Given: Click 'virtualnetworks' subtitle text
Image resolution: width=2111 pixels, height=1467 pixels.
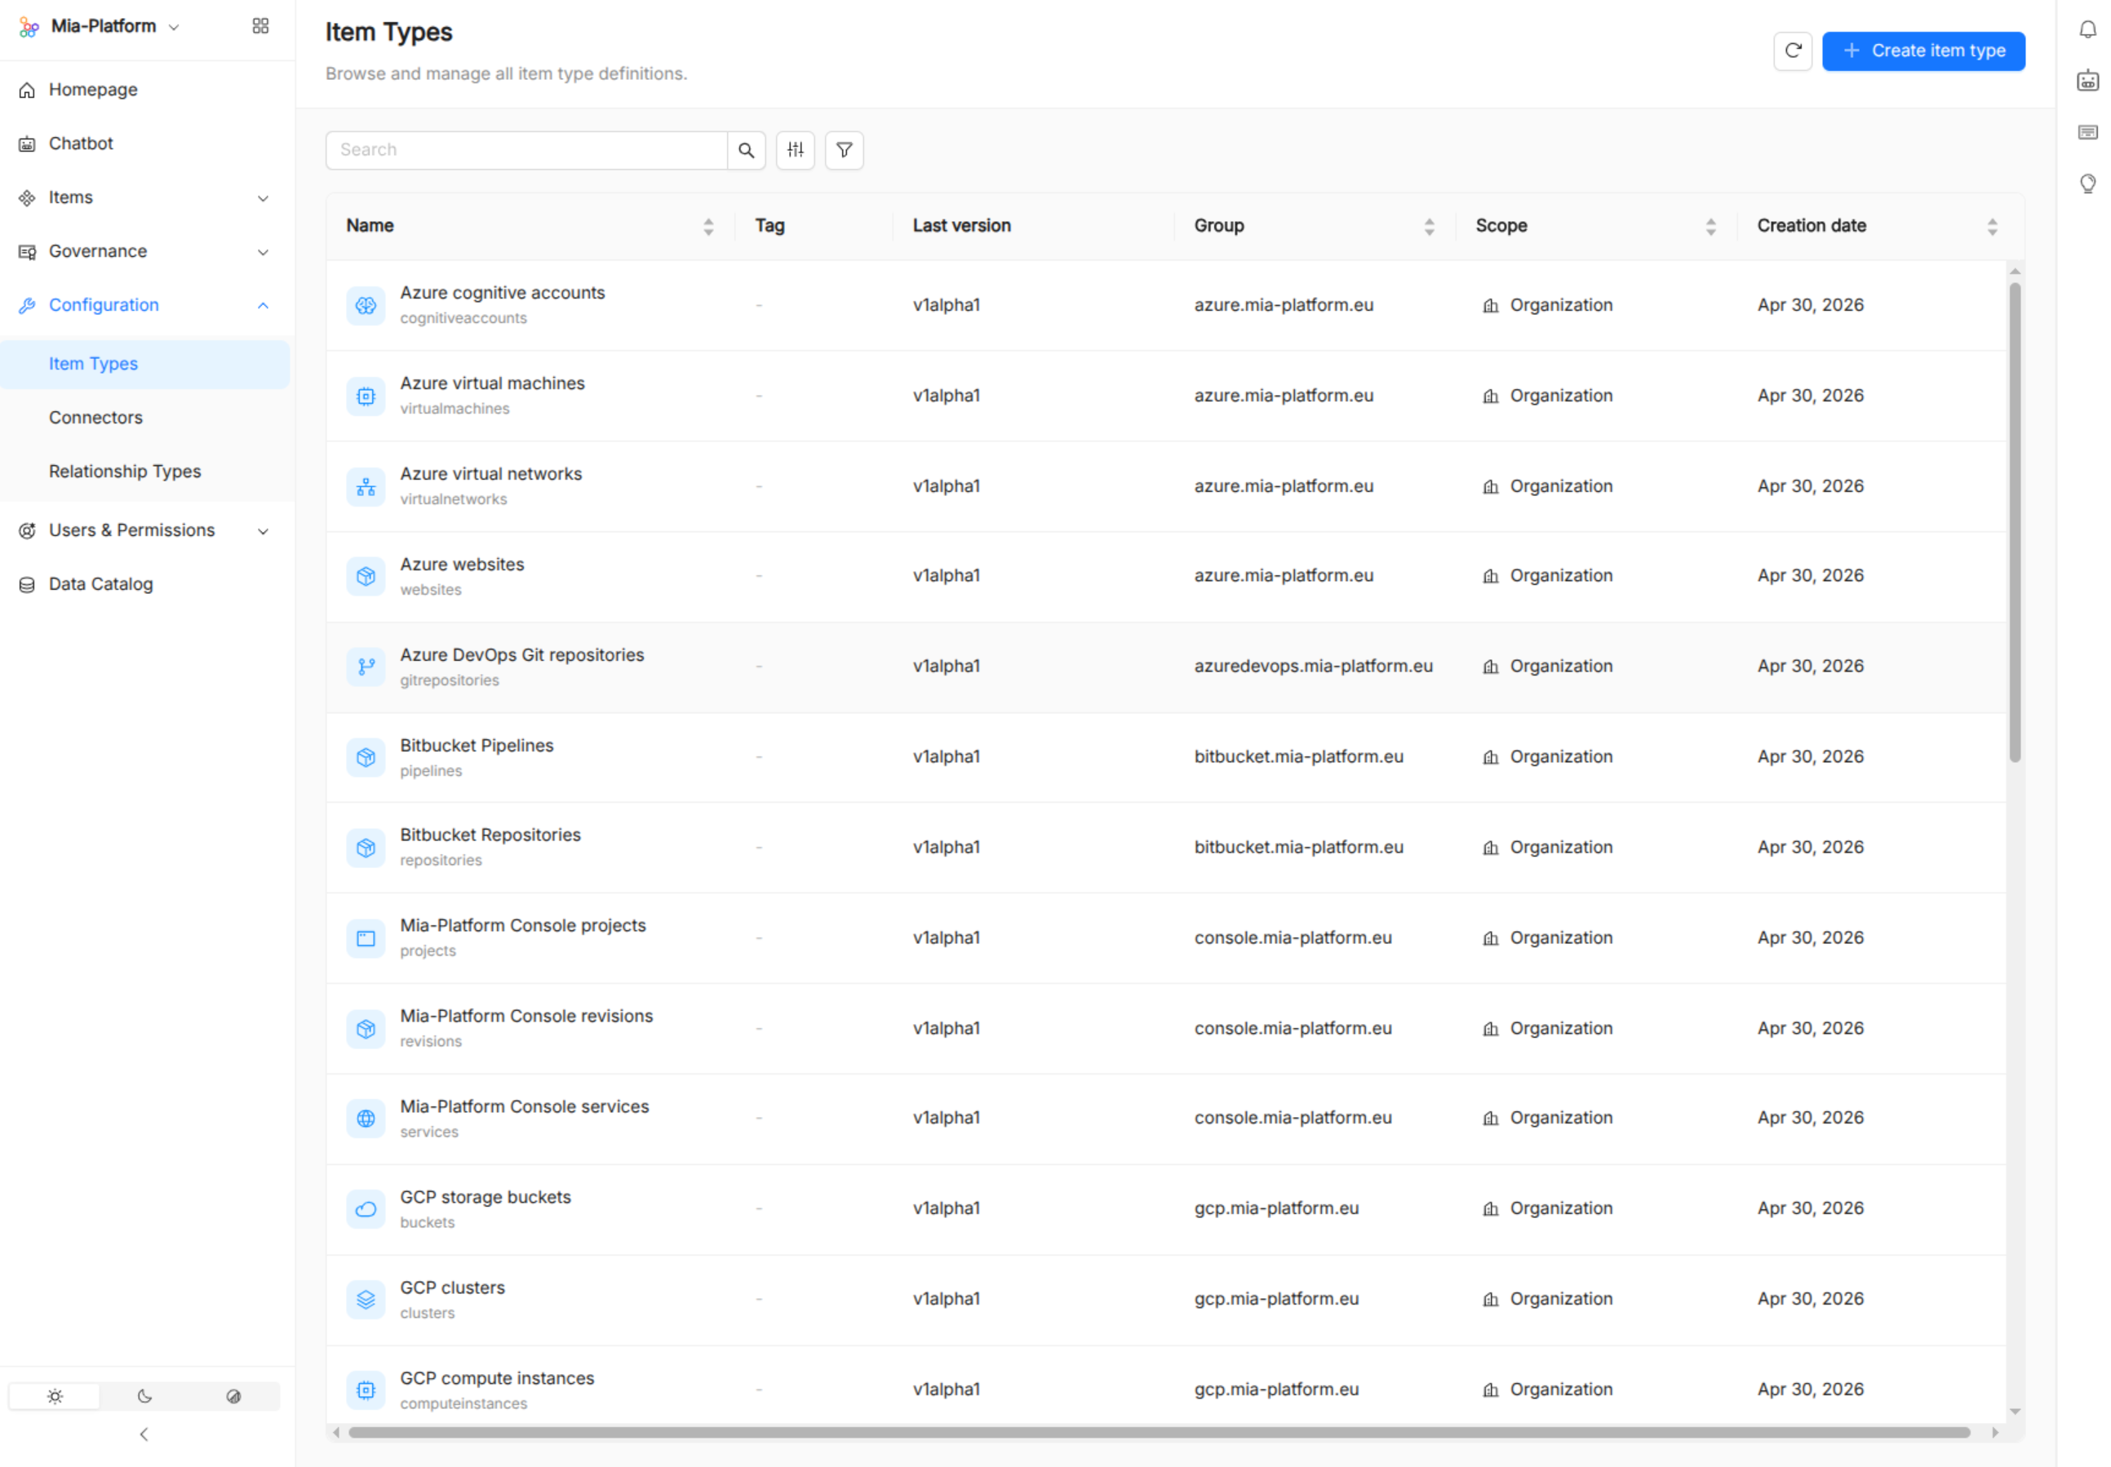Looking at the screenshot, I should (453, 499).
